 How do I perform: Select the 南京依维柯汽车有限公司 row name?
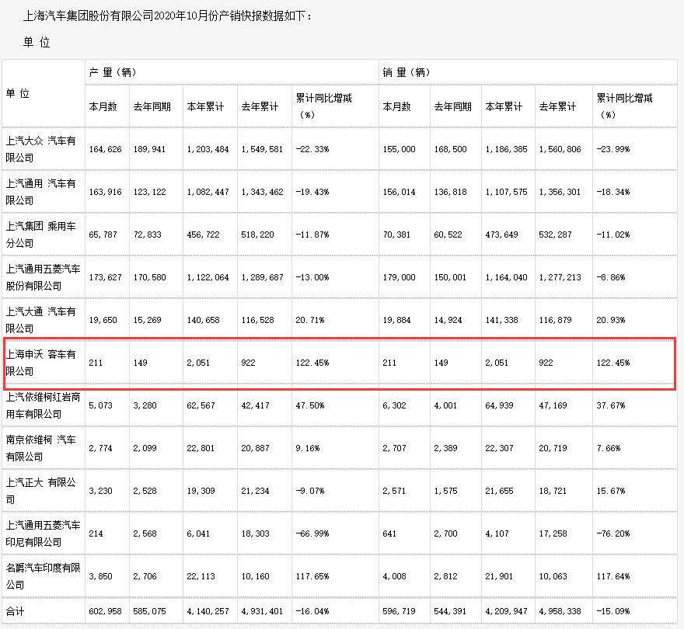(x=40, y=448)
